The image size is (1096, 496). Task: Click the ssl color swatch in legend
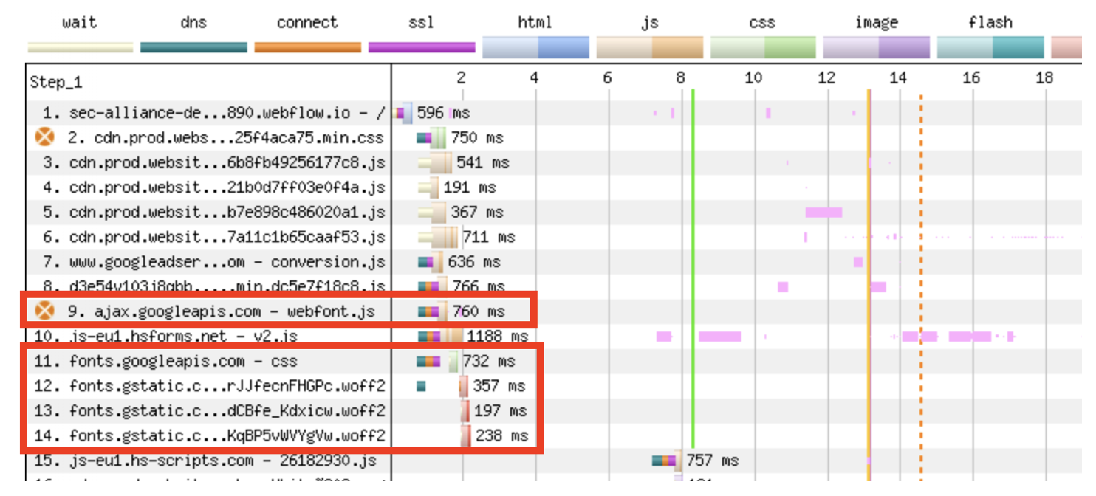coord(422,47)
